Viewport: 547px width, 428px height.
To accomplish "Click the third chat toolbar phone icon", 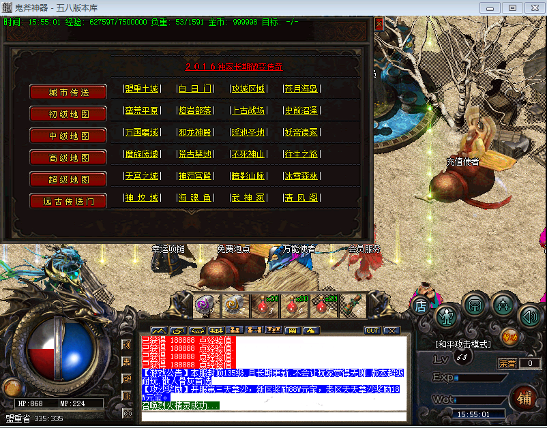I will [x=197, y=330].
